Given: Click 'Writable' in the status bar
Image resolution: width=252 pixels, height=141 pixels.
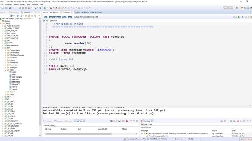Looking at the screenshot, I should click(164, 139).
